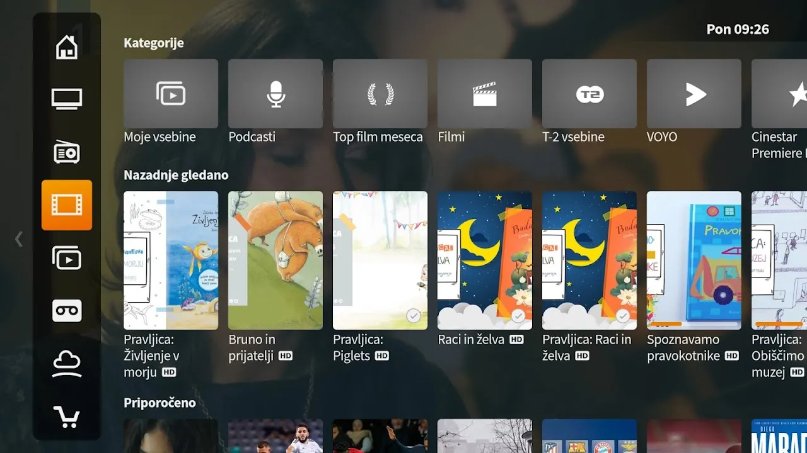This screenshot has height=453, width=807.
Task: Play Pravljica: Obiščimo muzej thumbnail
Action: [x=779, y=260]
